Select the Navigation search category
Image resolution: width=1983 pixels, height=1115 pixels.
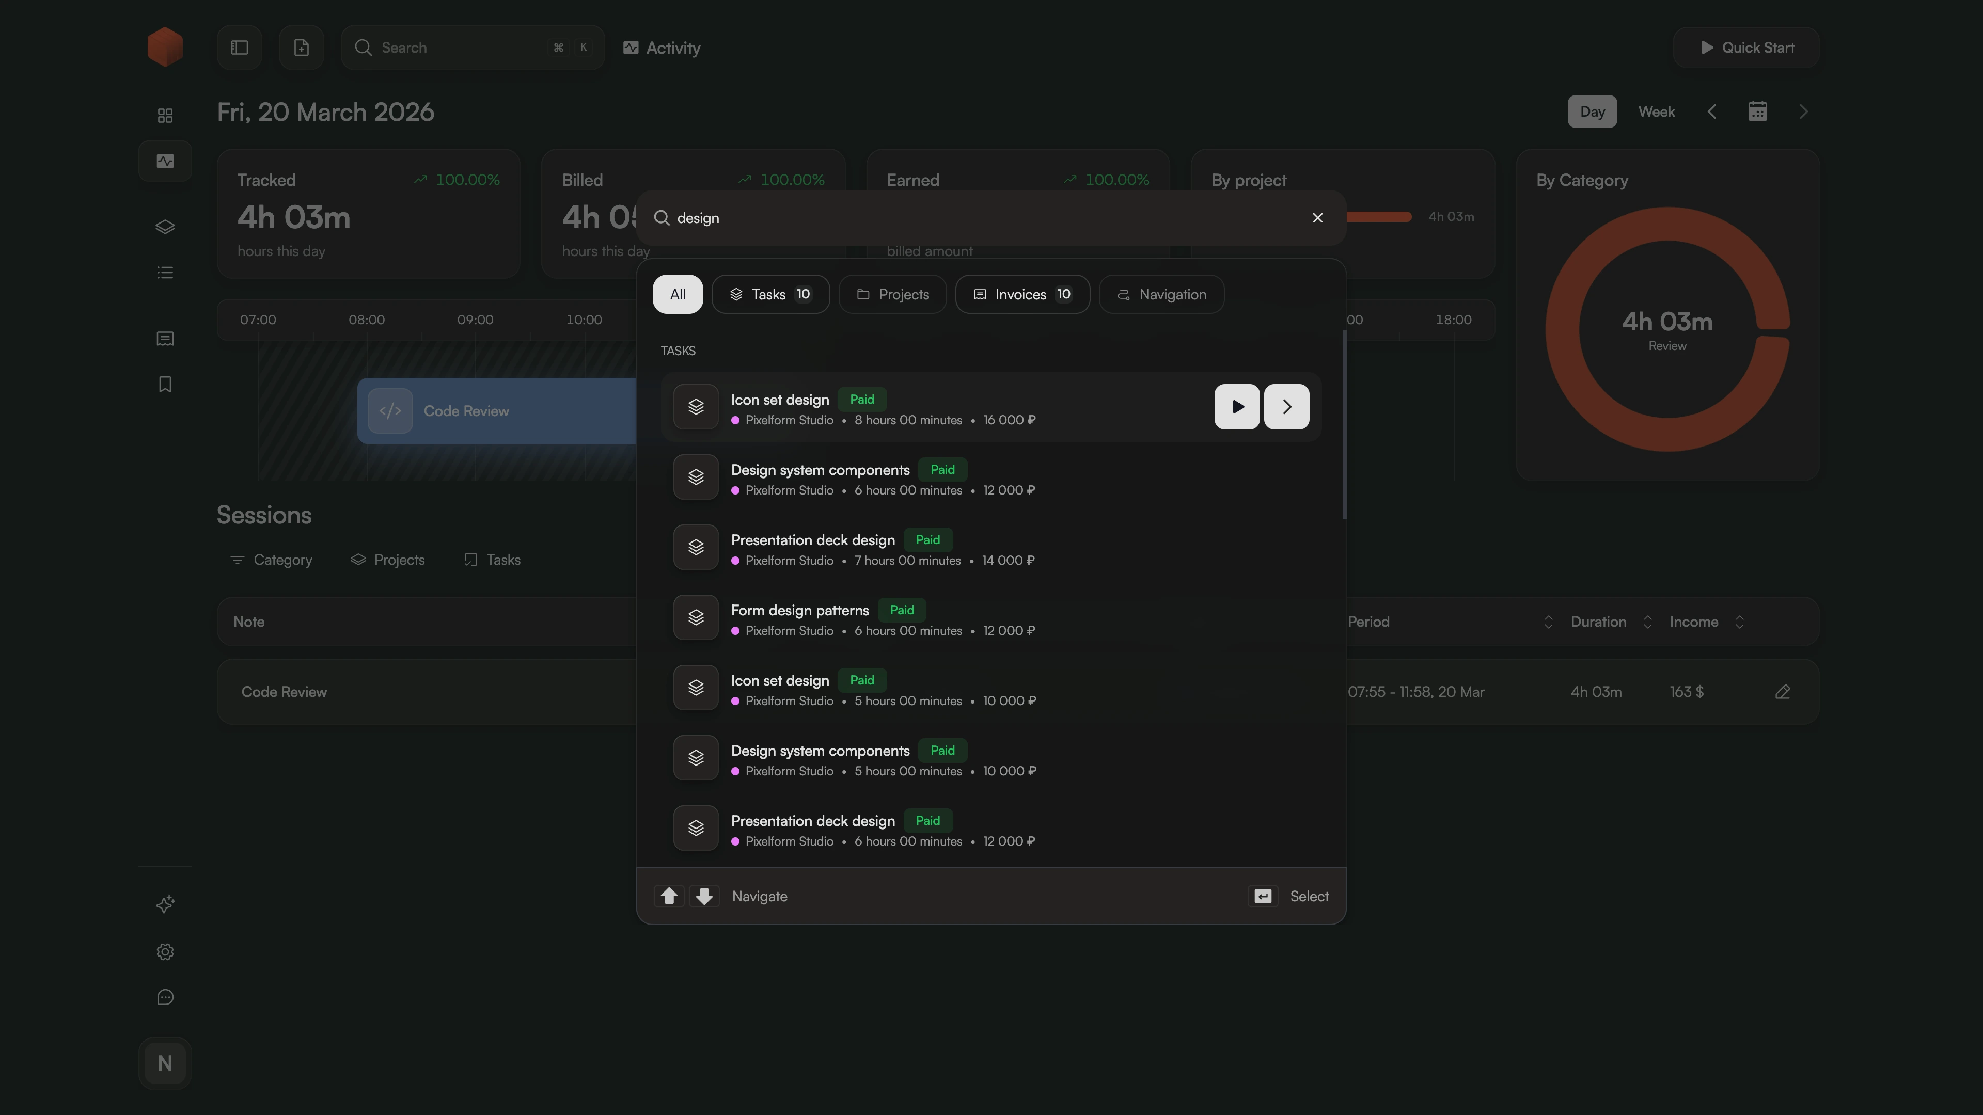pos(1161,294)
